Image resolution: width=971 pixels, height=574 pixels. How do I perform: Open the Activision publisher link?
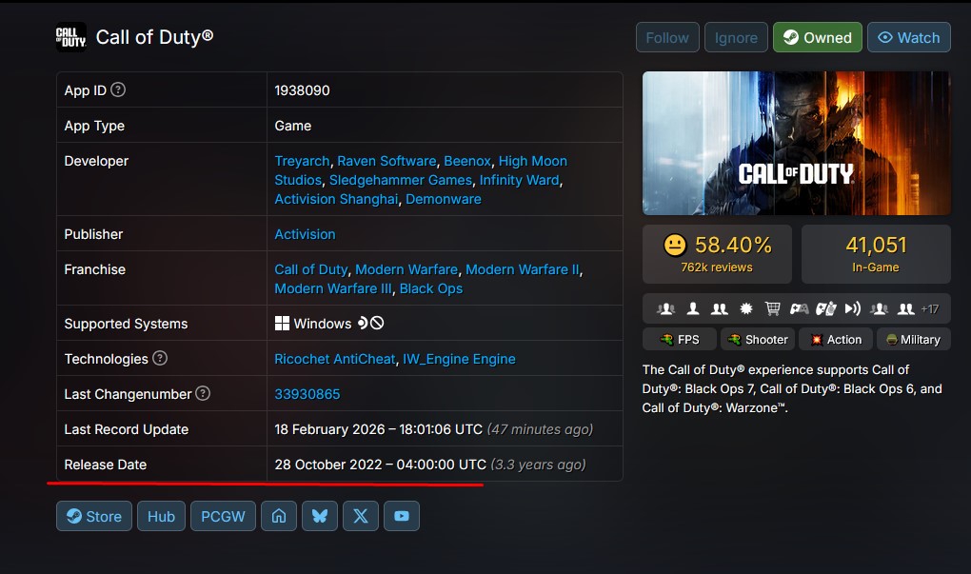click(x=305, y=234)
